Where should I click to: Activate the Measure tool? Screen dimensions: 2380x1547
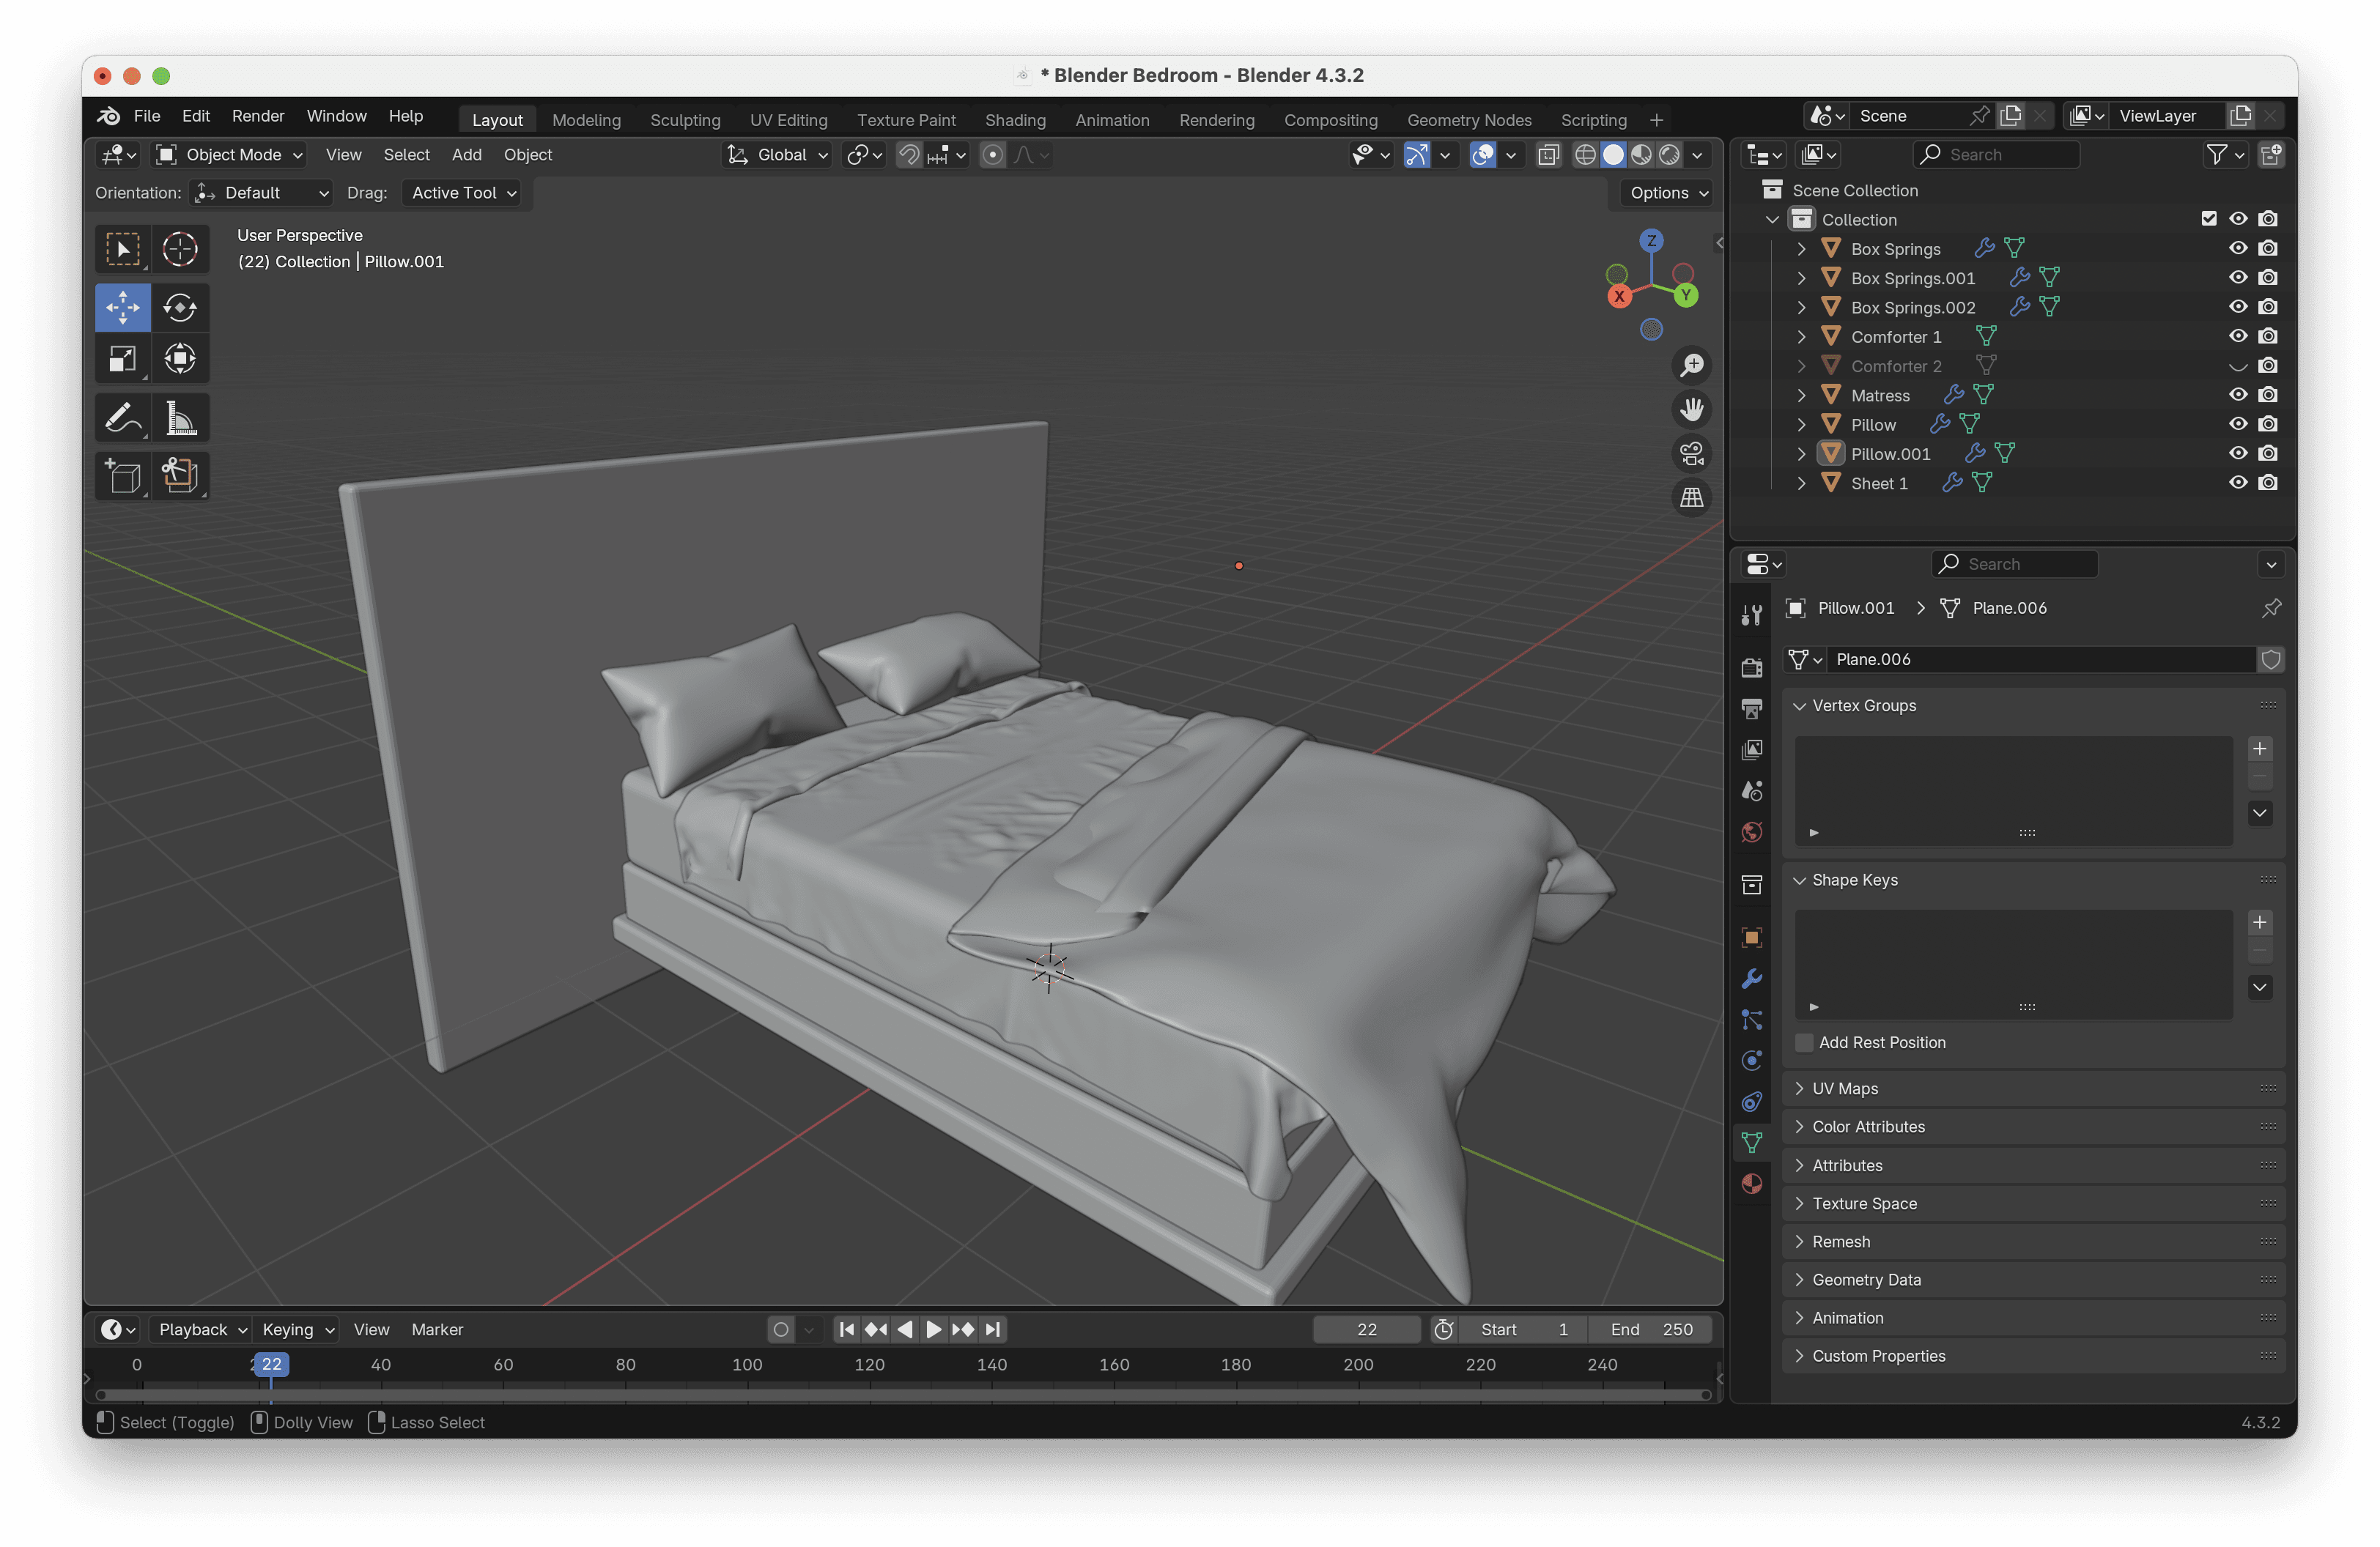(180, 419)
